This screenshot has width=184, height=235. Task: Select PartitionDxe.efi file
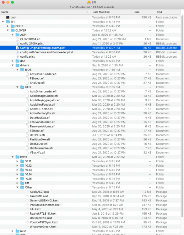(90, 139)
